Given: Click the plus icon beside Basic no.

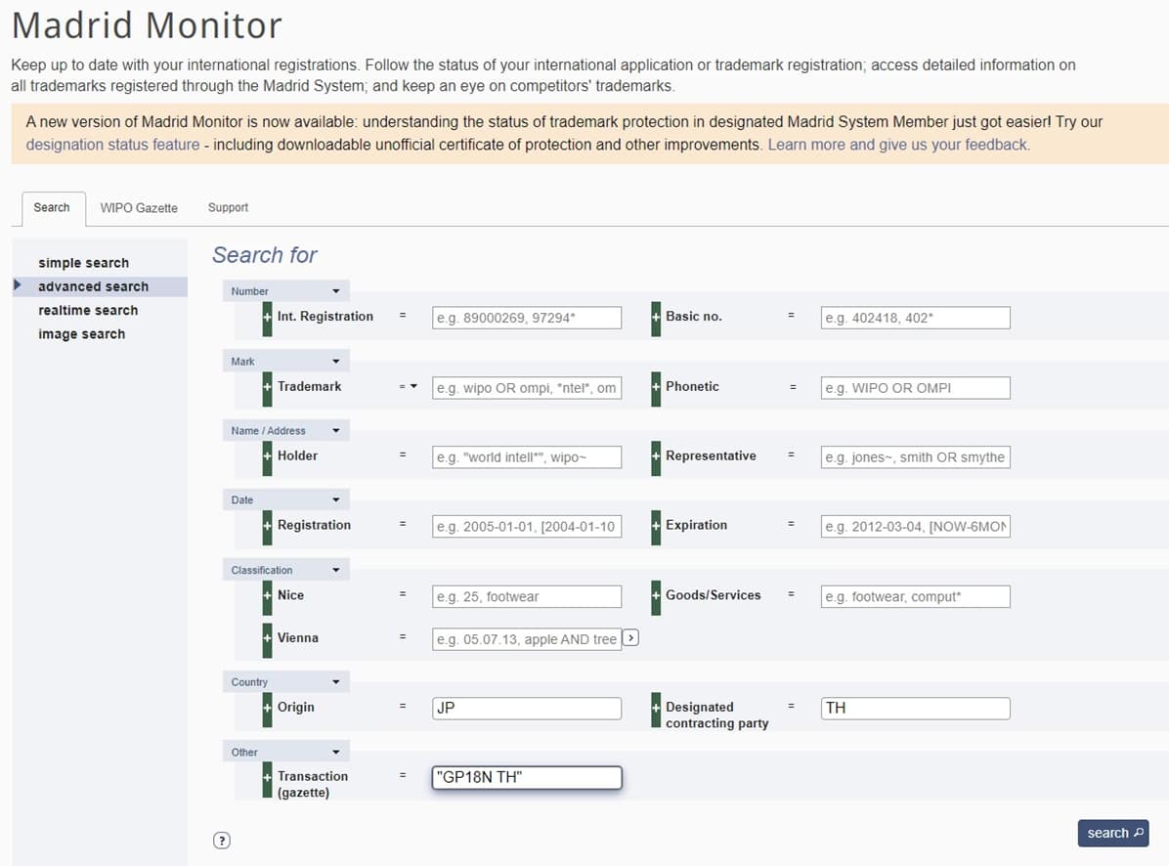Looking at the screenshot, I should point(658,316).
